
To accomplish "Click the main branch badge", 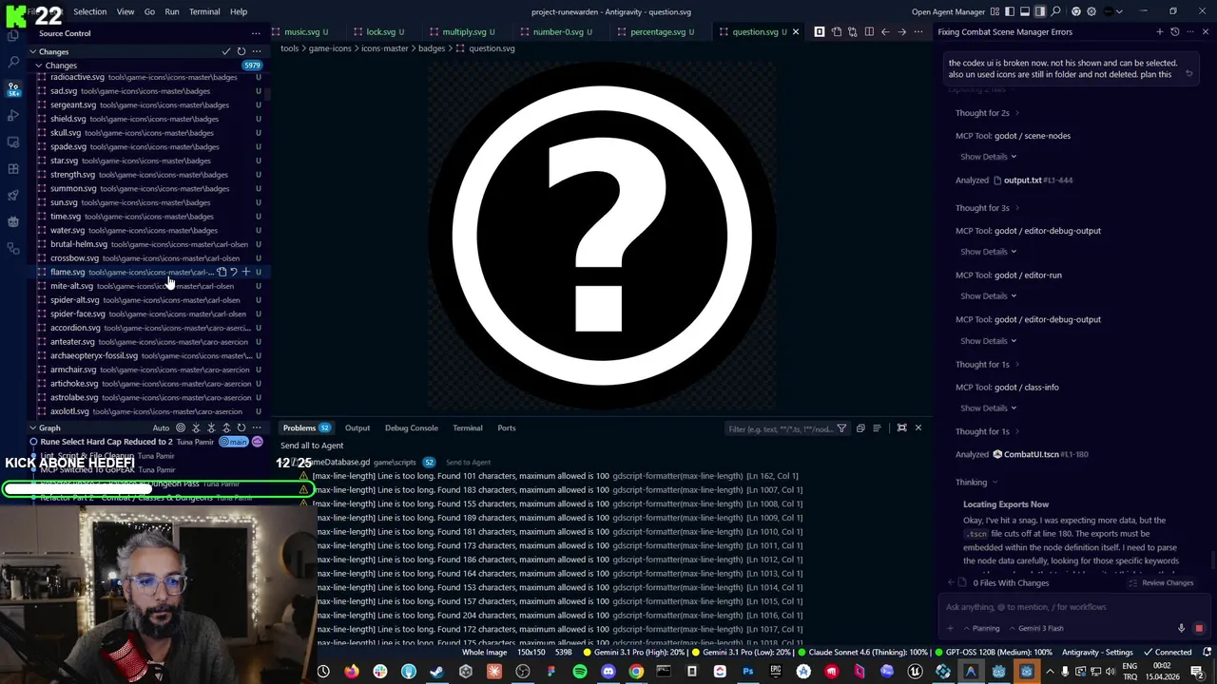I will [x=234, y=442].
